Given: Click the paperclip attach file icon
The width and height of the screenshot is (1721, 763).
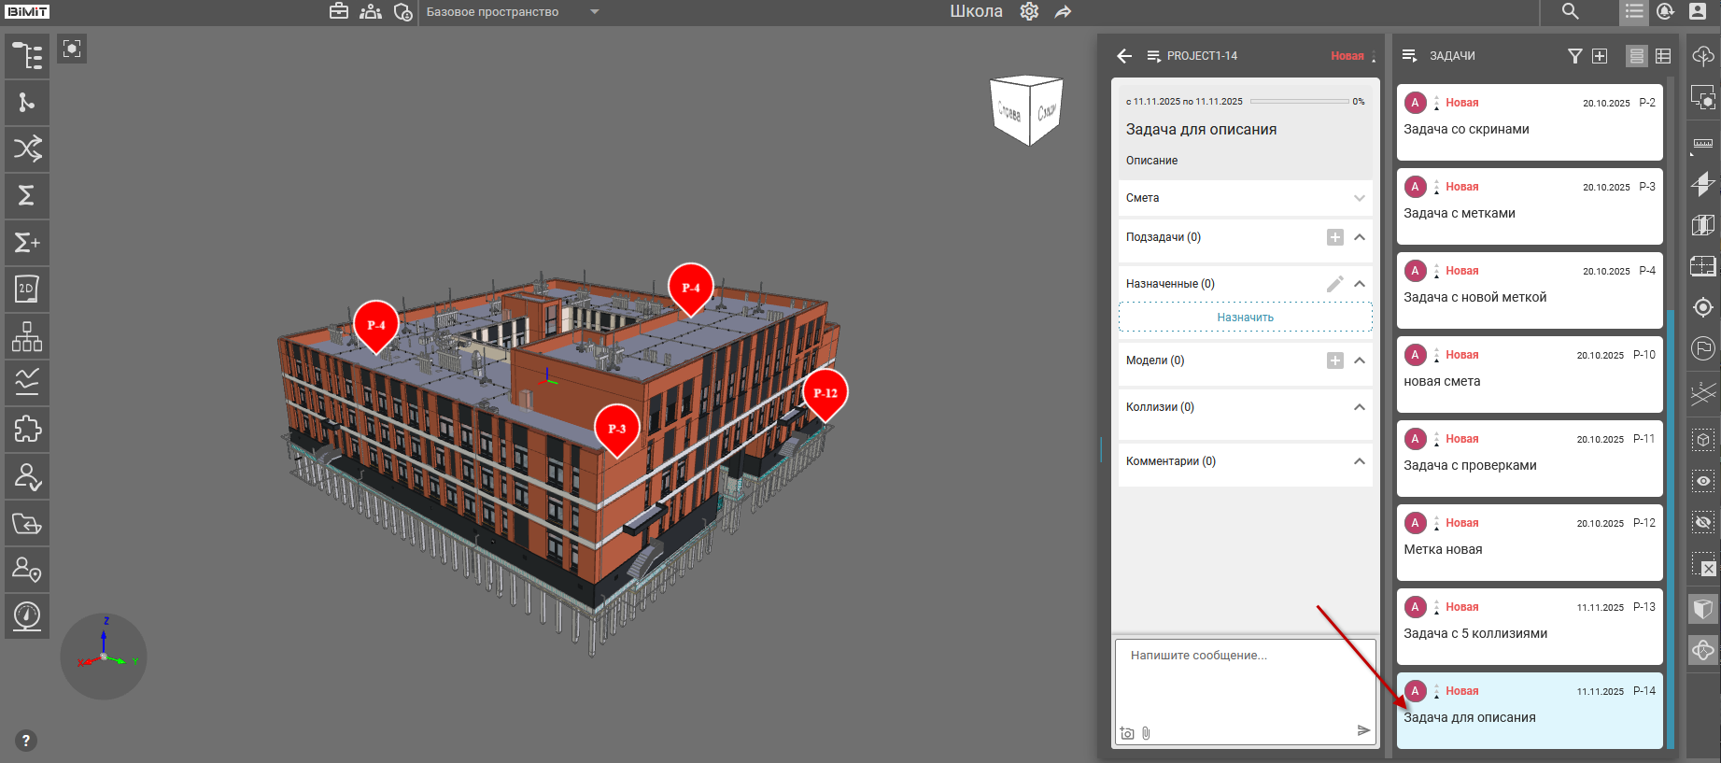Looking at the screenshot, I should click(x=1146, y=733).
